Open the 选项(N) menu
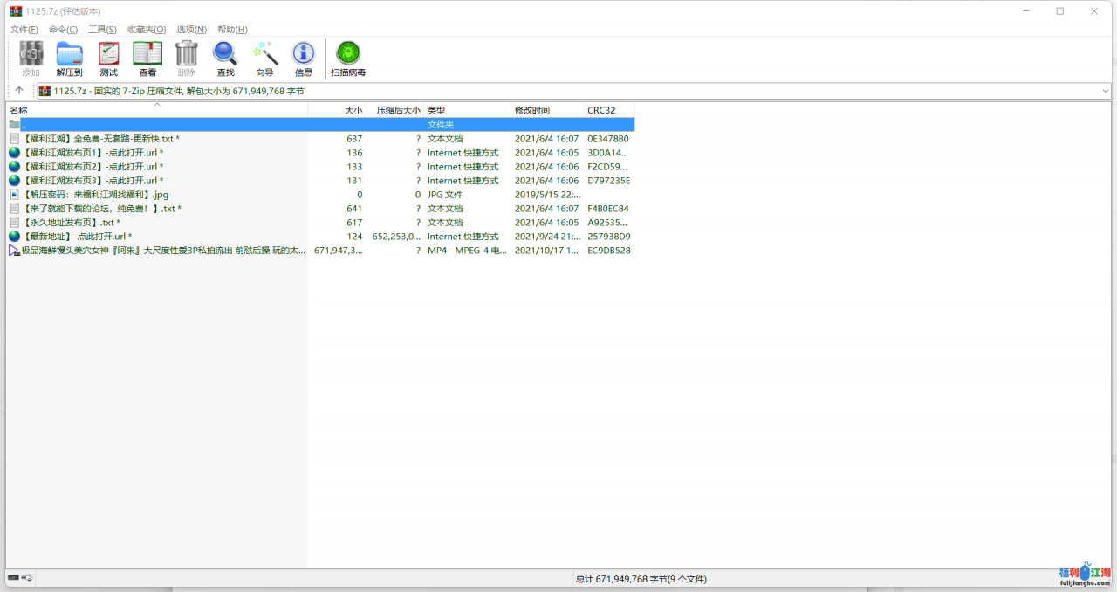Image resolution: width=1117 pixels, height=592 pixels. [x=191, y=30]
